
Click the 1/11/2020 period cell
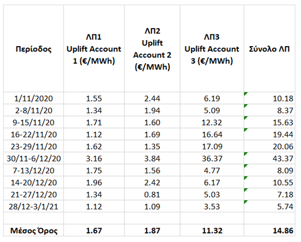(x=33, y=98)
